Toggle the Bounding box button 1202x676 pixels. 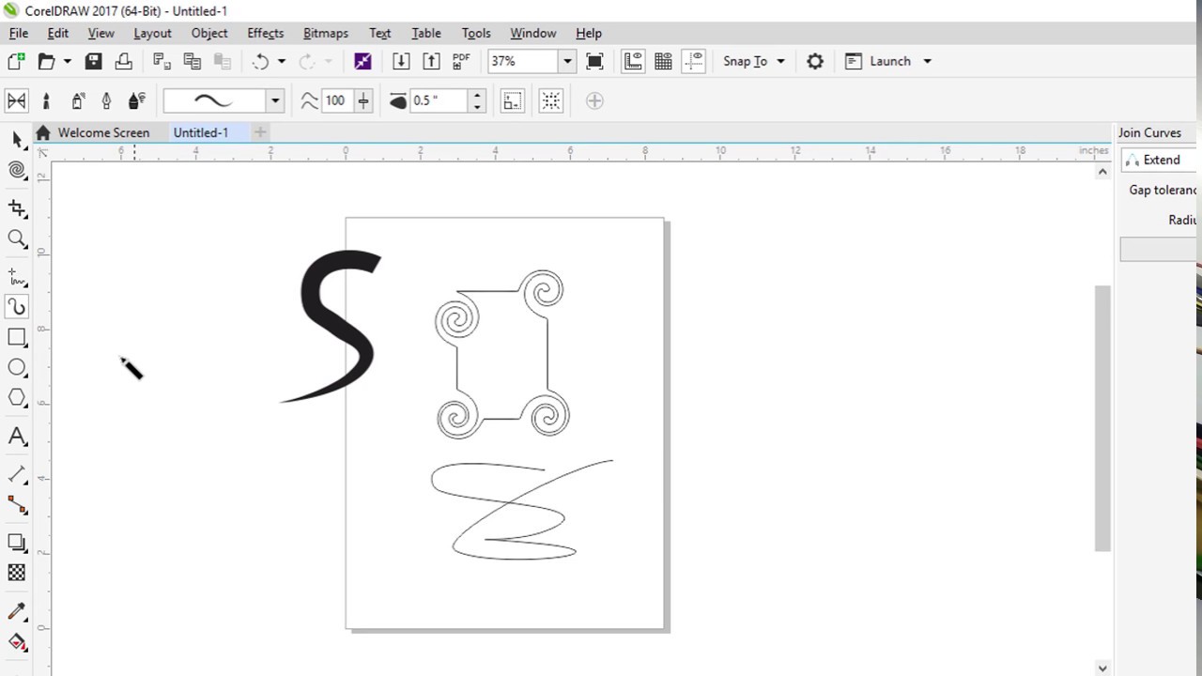[551, 100]
